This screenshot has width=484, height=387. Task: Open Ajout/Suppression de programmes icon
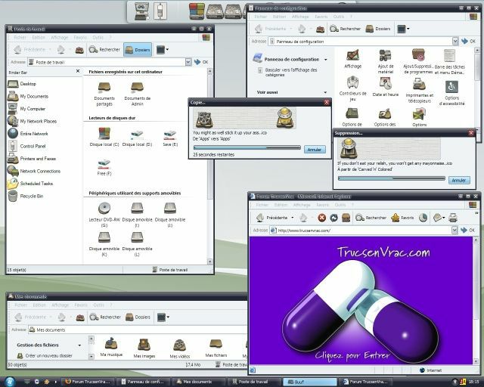418,61
